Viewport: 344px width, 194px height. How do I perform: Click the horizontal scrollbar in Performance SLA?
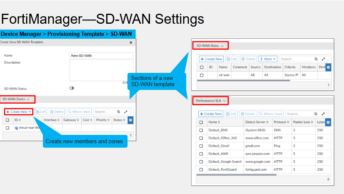pos(237,175)
